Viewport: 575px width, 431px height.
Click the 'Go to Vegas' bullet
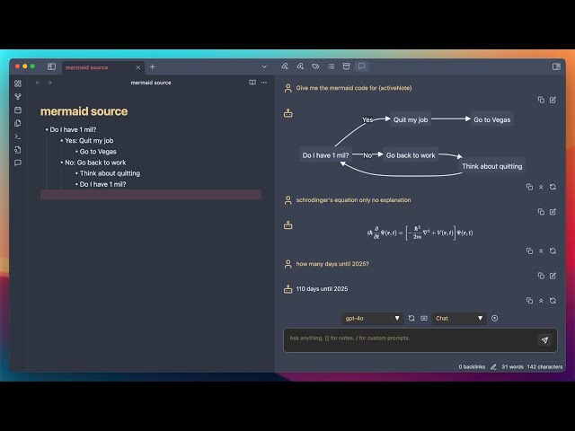pos(98,152)
